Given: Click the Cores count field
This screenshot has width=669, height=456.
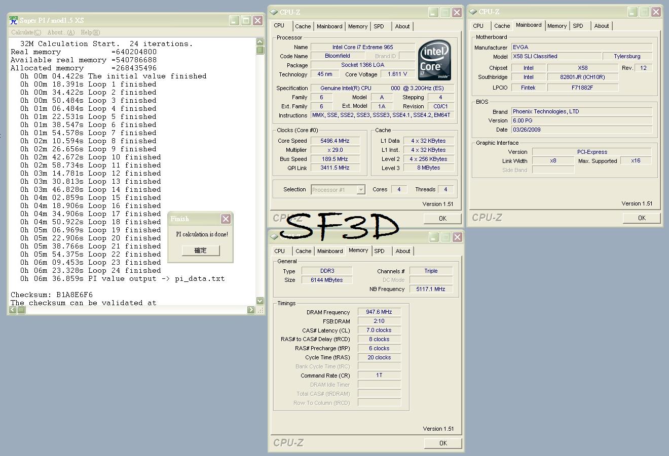Looking at the screenshot, I should [399, 189].
